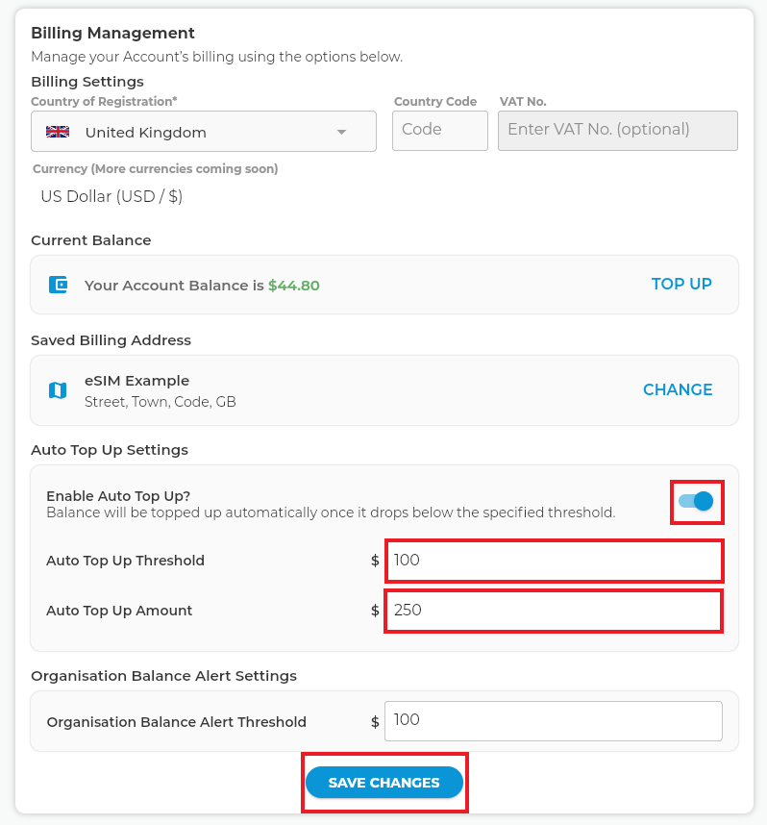Select the eSIM Example address name
Viewport: 767px width, 825px height.
[x=136, y=380]
